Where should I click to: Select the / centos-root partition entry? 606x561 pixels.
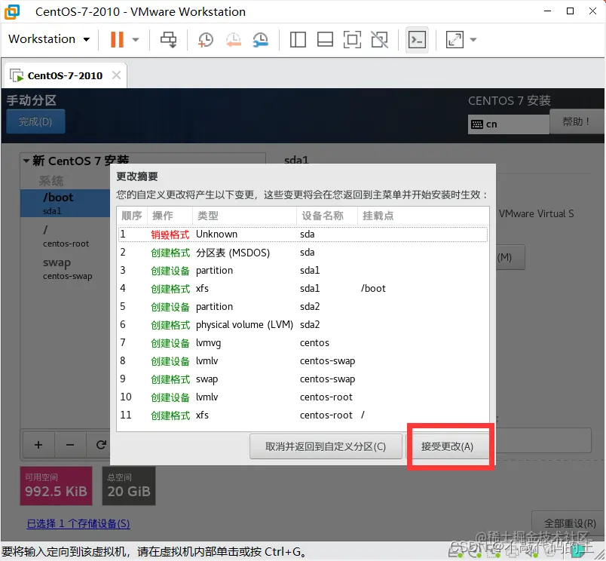tap(65, 236)
